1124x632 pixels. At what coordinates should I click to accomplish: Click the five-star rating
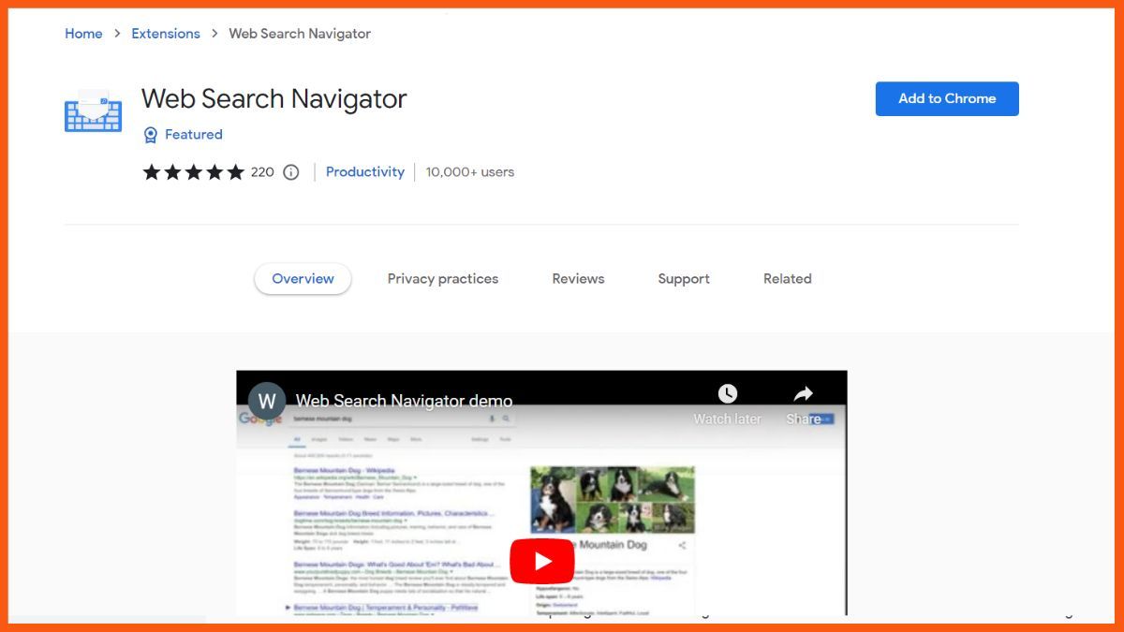pos(193,172)
